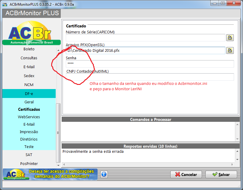Click the ACBr logo image in sidebar
Image resolution: width=243 pixels, height=190 pixels.
point(32,33)
